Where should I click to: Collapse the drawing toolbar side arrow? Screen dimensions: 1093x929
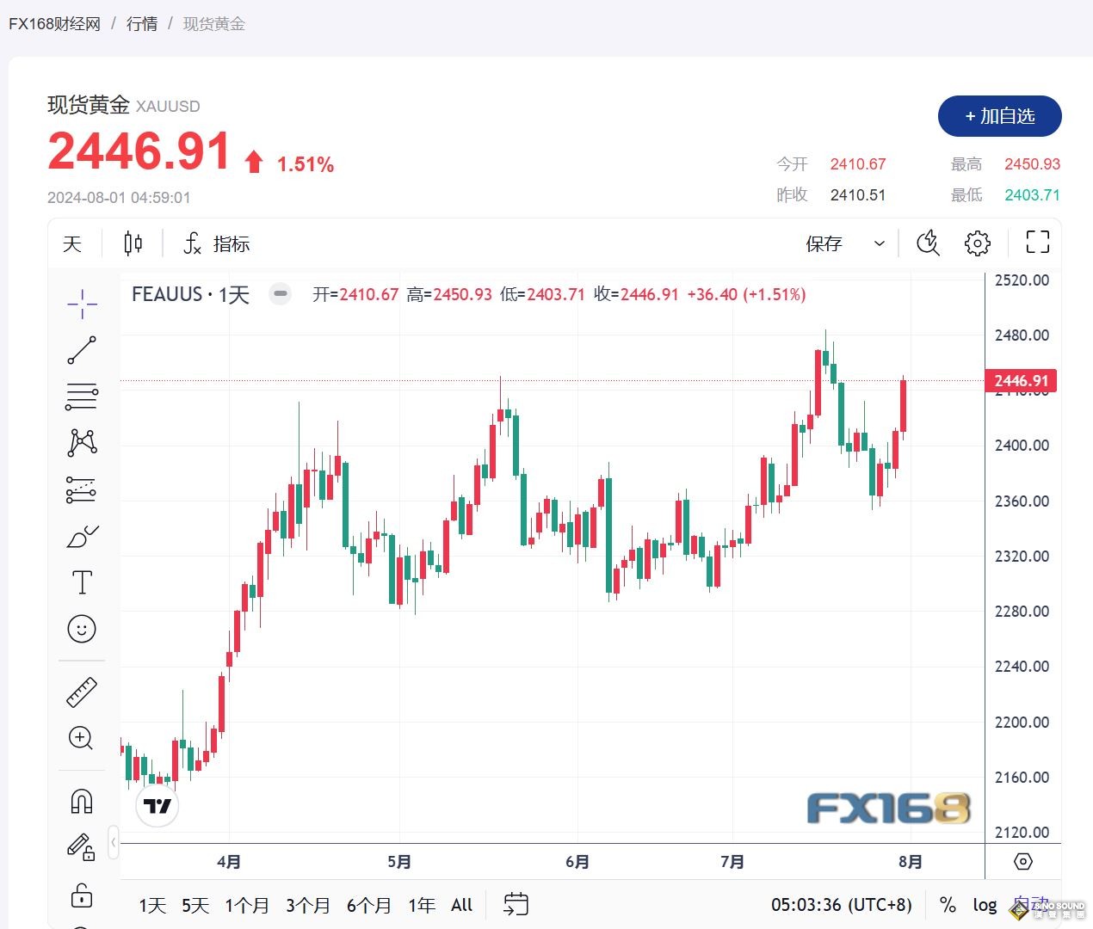pyautogui.click(x=114, y=841)
